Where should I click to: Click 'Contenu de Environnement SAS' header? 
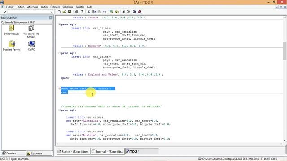click(x=18, y=22)
